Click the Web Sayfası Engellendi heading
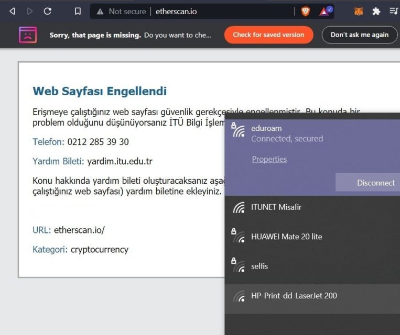 coord(100,91)
